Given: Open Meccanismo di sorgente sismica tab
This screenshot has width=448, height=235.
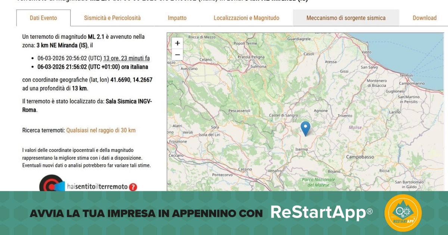Looking at the screenshot, I should tap(346, 18).
